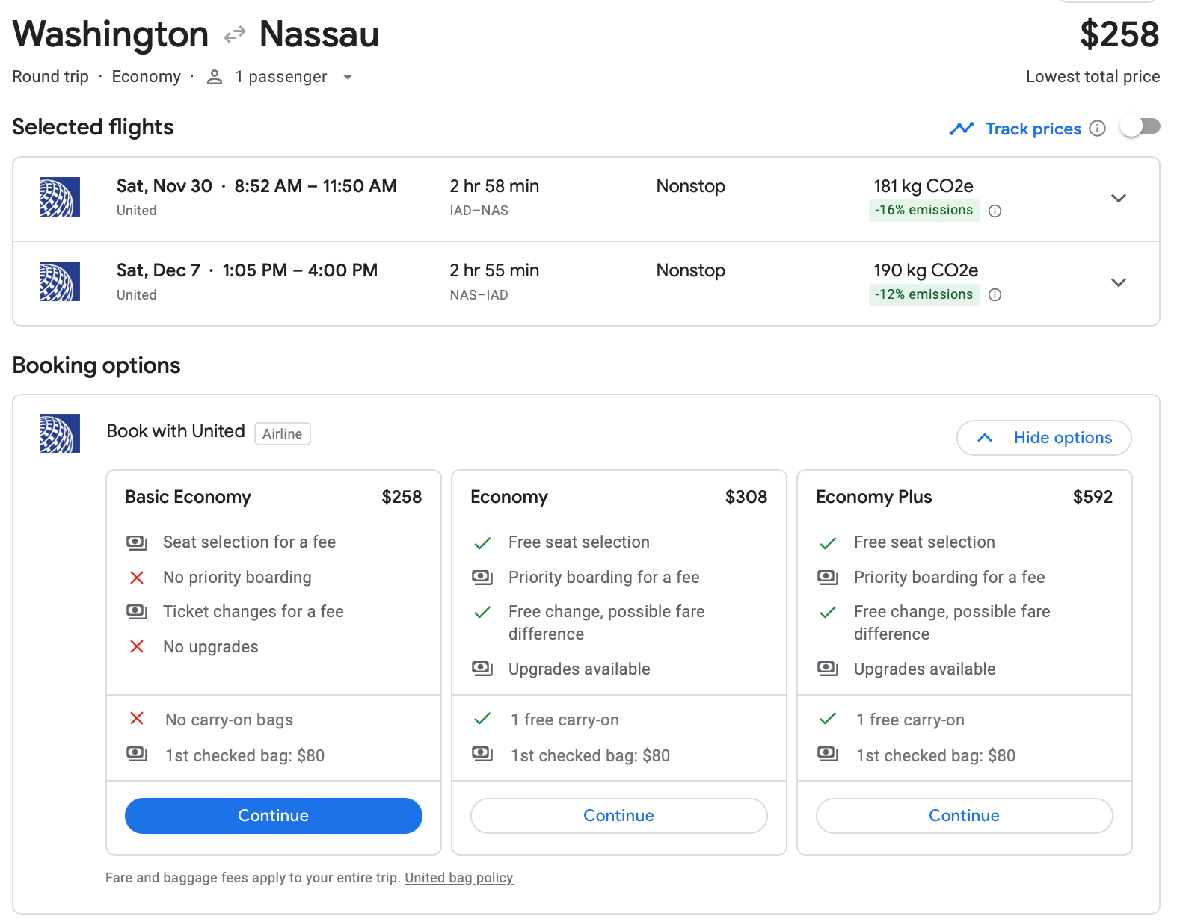
Task: Click United logo on Nov 30 flight
Action: pos(60,197)
